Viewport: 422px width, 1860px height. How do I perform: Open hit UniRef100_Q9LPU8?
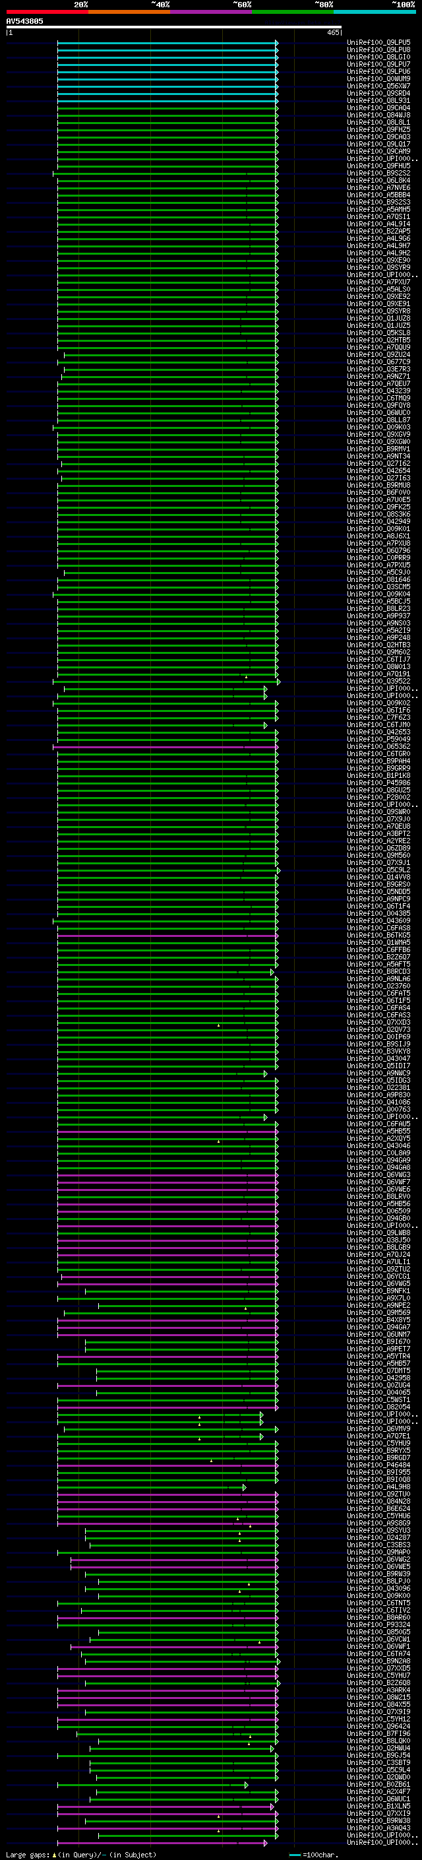tap(378, 50)
